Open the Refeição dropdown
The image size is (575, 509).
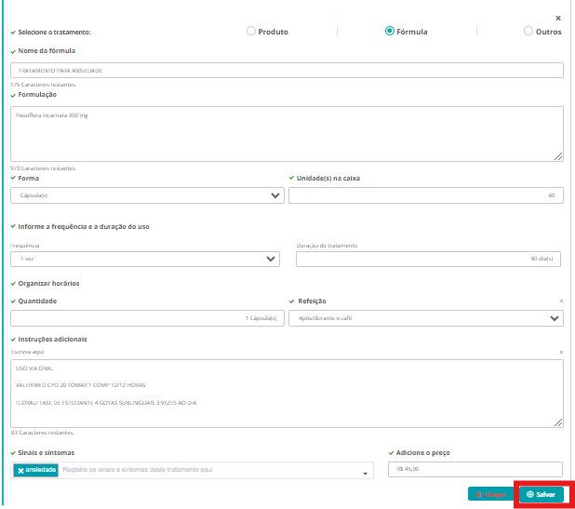pyautogui.click(x=425, y=318)
